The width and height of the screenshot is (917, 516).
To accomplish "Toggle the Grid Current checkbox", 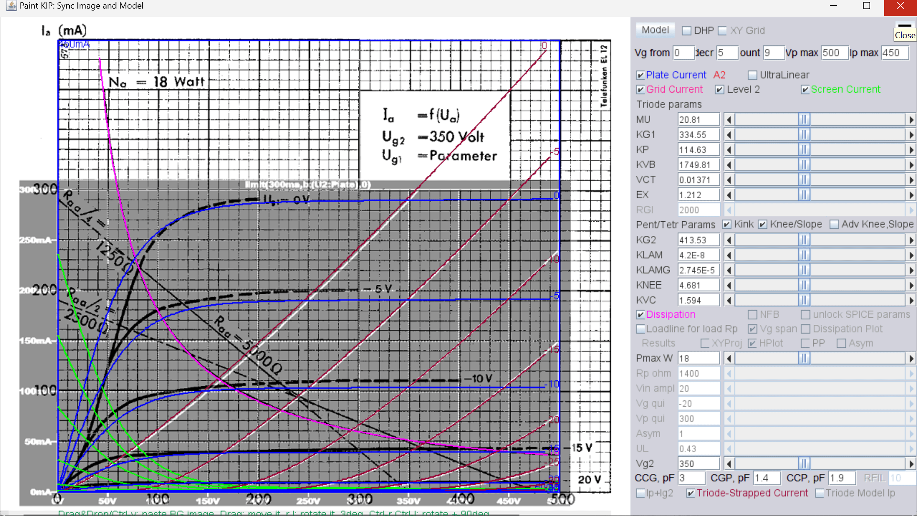I will coord(640,89).
